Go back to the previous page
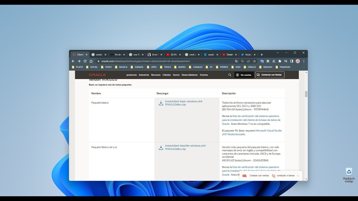 (x=73, y=61)
